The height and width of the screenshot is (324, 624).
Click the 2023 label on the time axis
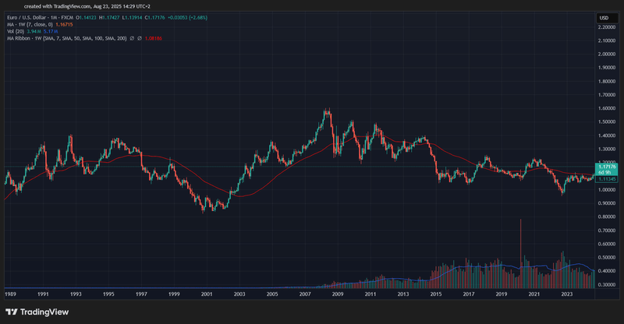click(x=567, y=294)
